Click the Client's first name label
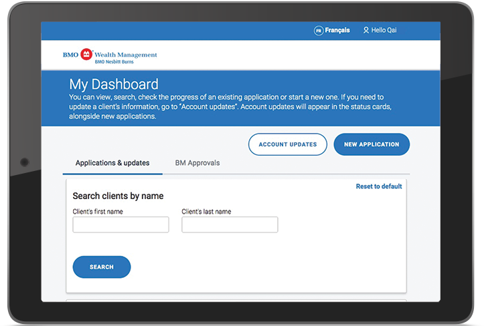The height and width of the screenshot is (326, 484). pos(98,212)
